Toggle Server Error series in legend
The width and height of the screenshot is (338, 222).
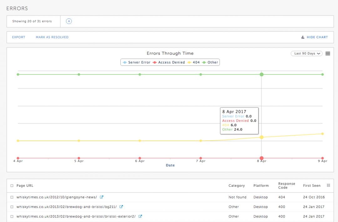pos(136,62)
